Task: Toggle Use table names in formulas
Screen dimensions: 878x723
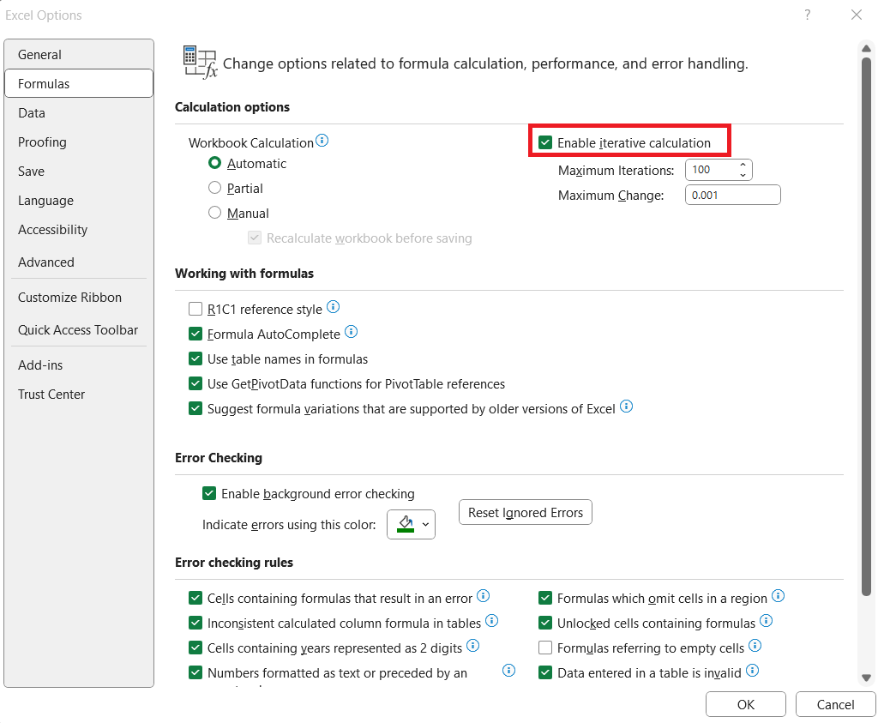Action: tap(195, 359)
